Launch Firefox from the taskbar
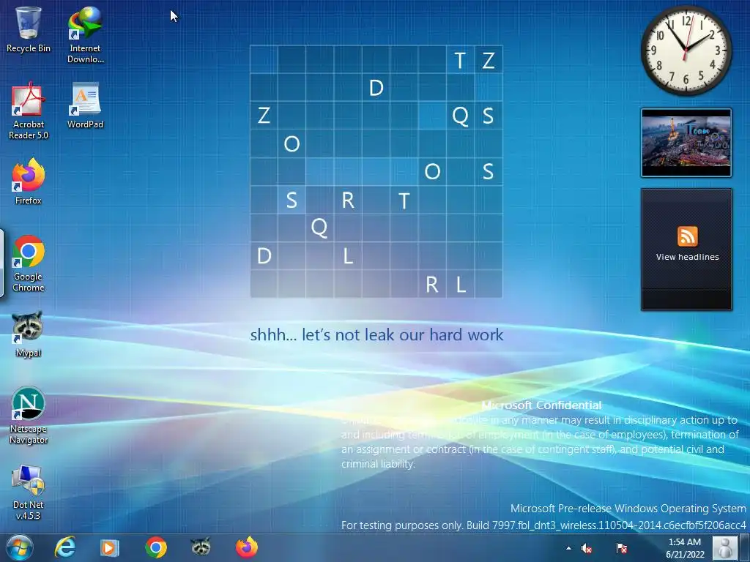The width and height of the screenshot is (750, 562). click(x=247, y=547)
